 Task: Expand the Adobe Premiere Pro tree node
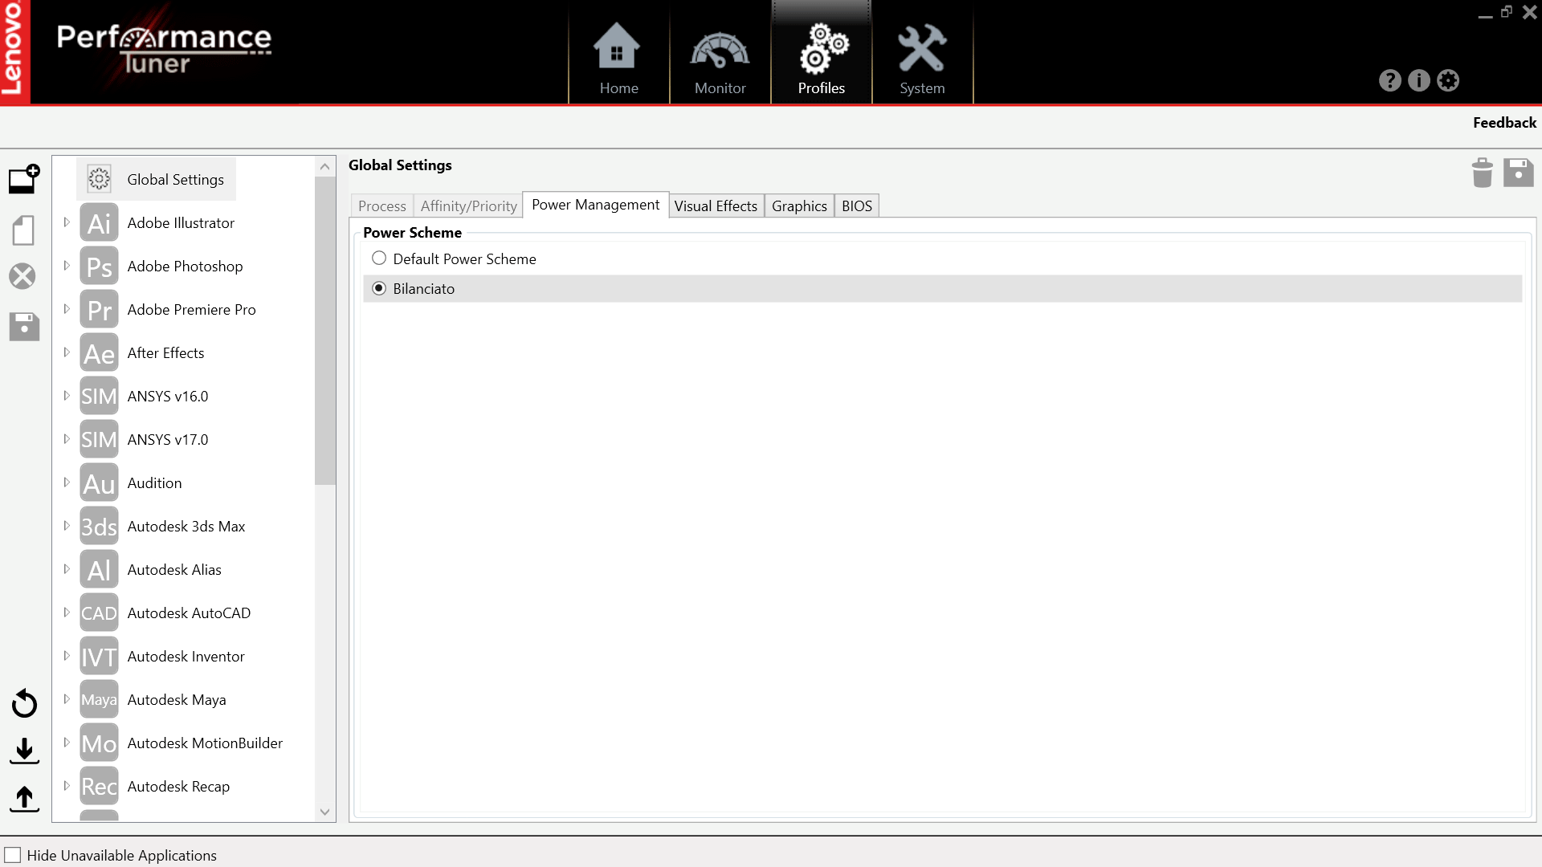tap(67, 309)
